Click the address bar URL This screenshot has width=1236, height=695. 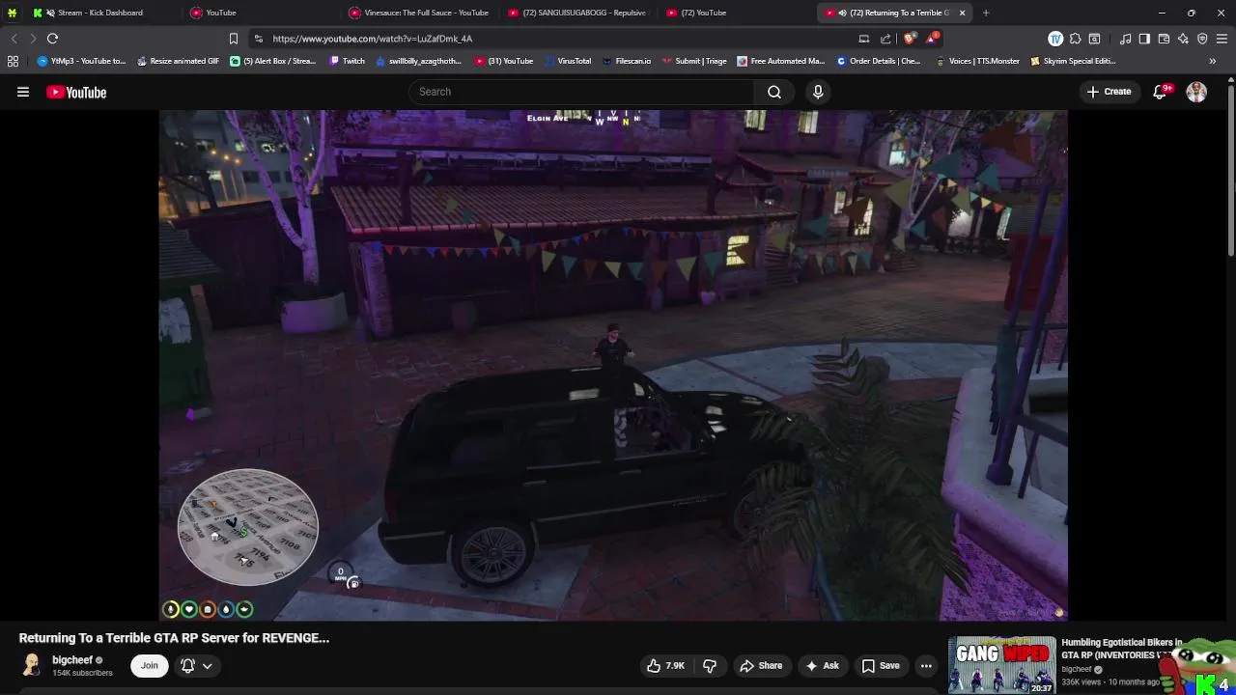coord(372,39)
